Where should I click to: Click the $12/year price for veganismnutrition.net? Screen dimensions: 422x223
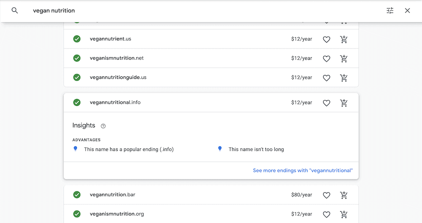click(301, 58)
